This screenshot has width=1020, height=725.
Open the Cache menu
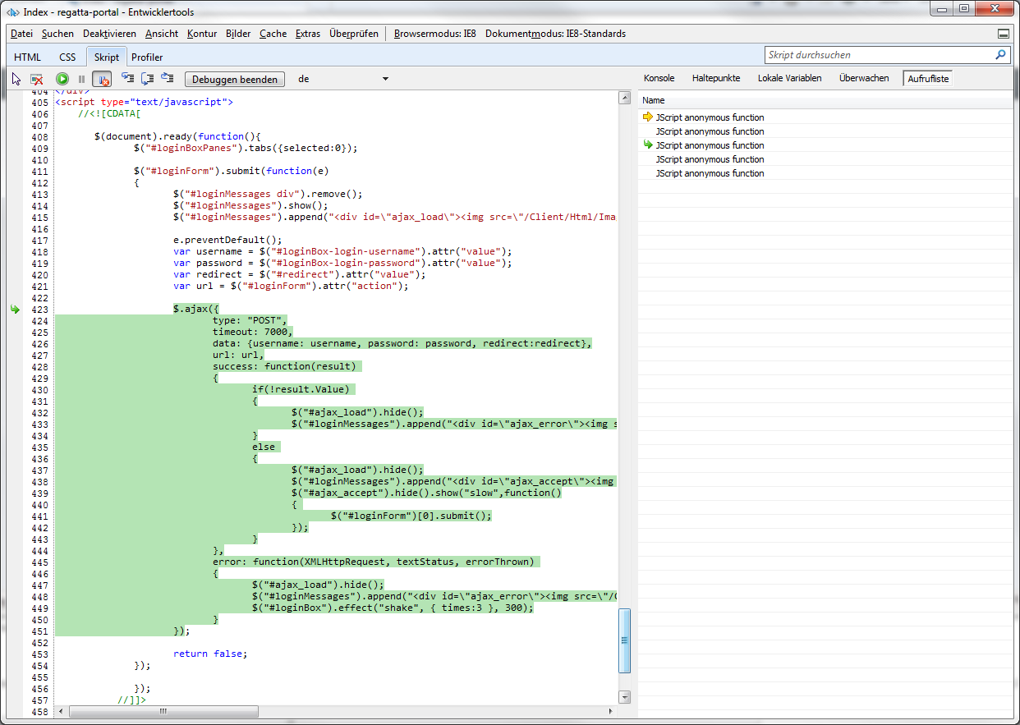coord(273,34)
